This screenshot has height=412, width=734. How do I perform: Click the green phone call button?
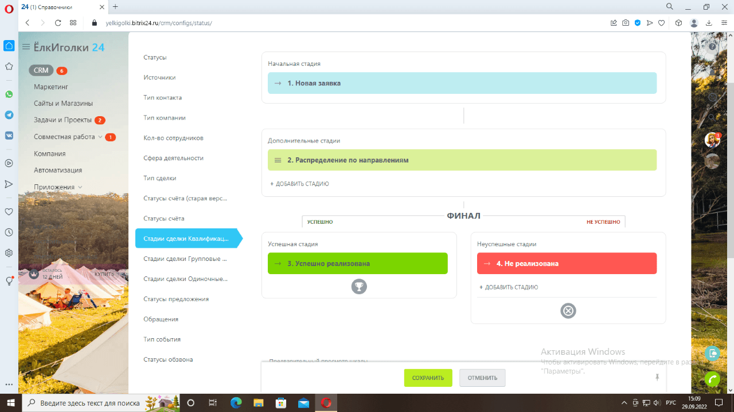point(712,379)
